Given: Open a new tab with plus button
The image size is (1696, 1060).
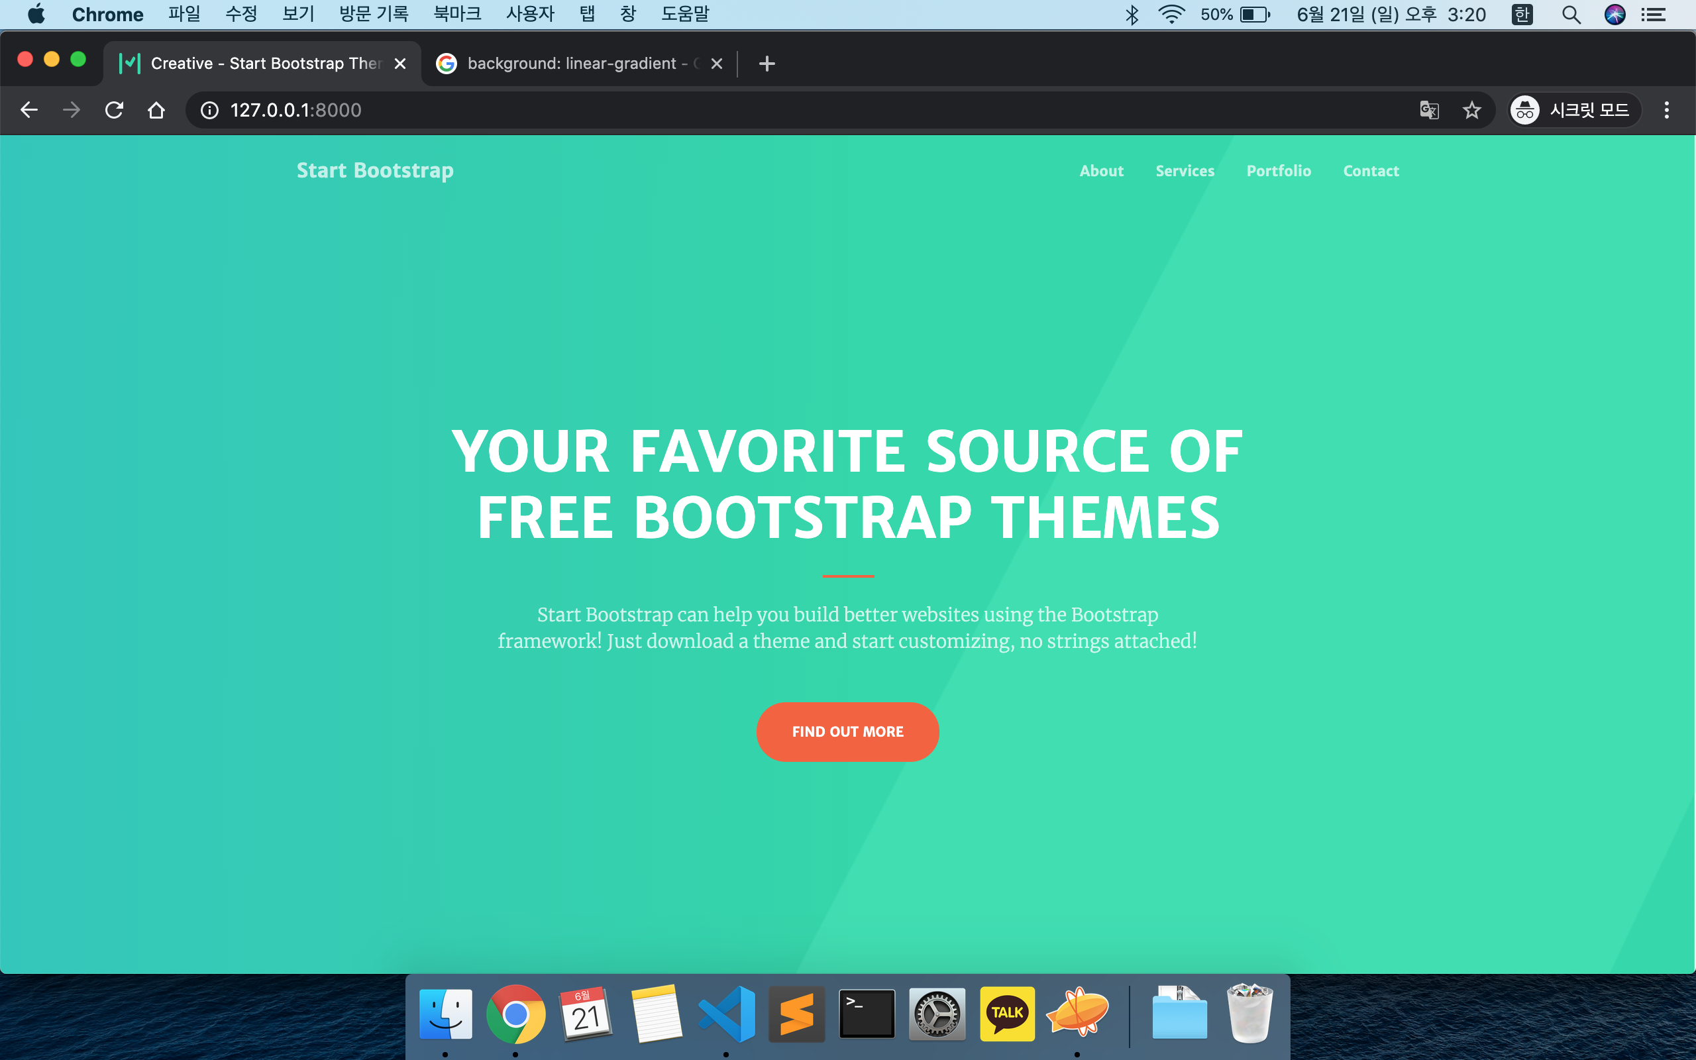Looking at the screenshot, I should [x=767, y=64].
